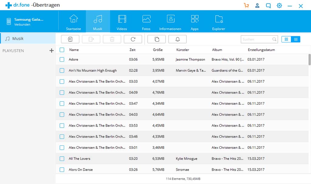Expand the Playlisten section with the plus
The height and width of the screenshot is (184, 311).
click(51, 50)
